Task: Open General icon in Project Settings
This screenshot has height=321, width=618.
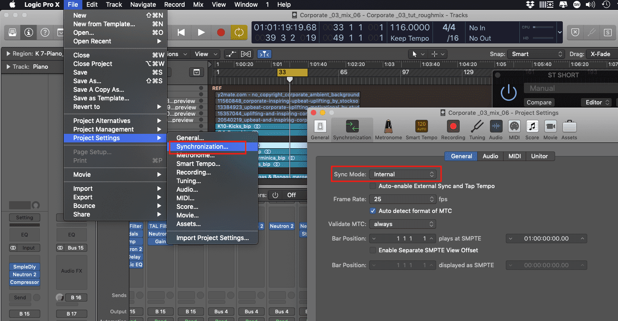Action: point(320,129)
